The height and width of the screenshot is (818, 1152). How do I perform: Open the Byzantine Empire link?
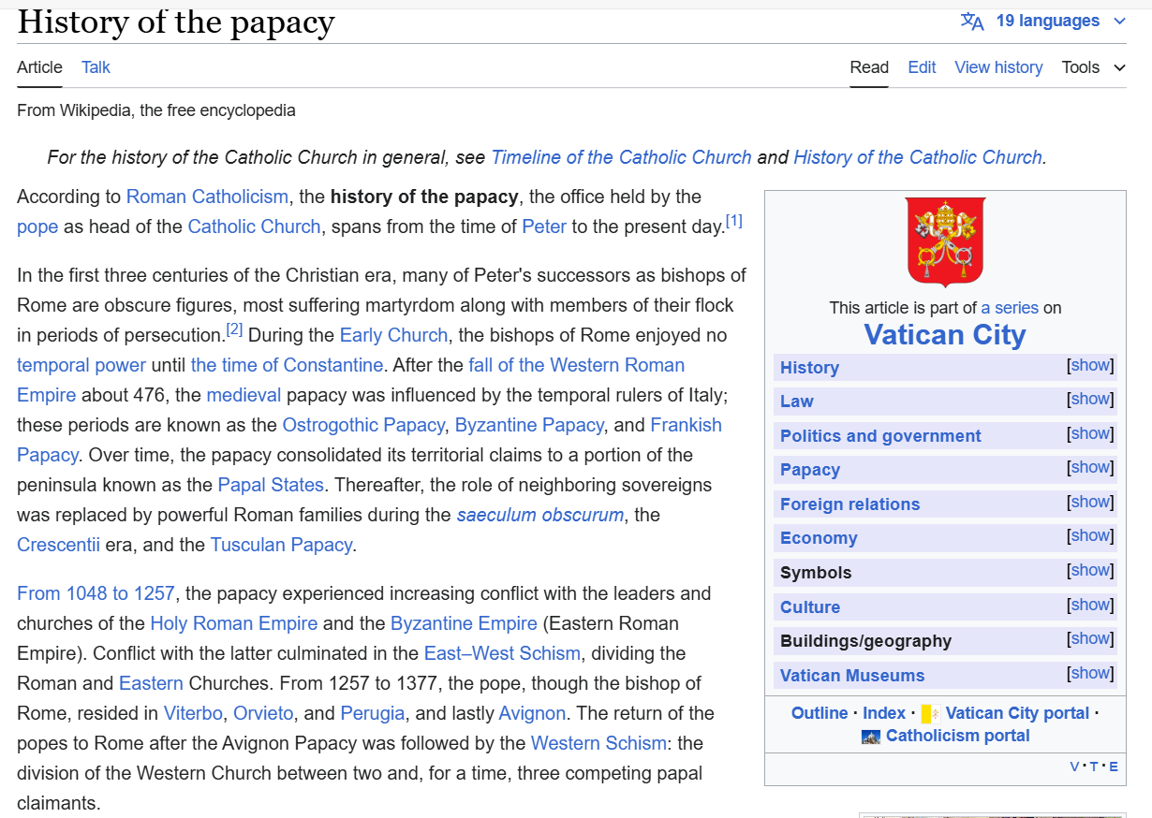(x=464, y=623)
